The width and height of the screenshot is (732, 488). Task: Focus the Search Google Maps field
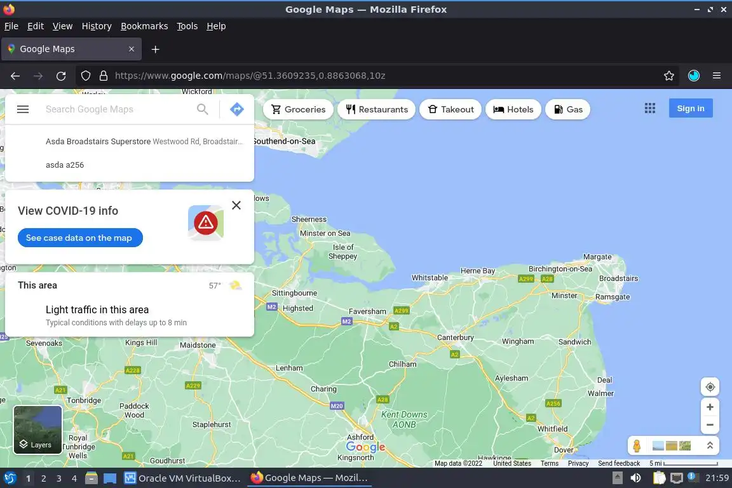117,109
